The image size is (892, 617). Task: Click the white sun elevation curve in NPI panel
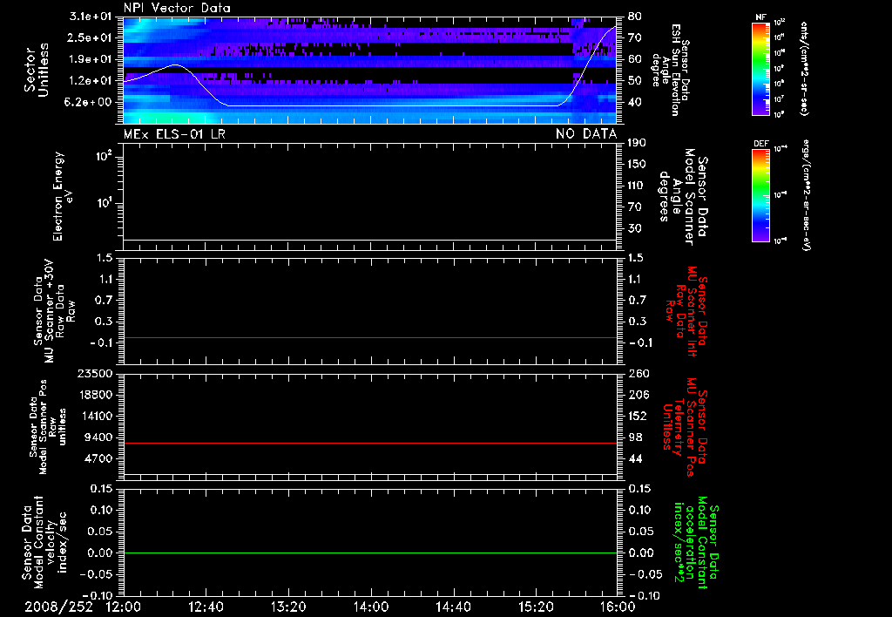[x=369, y=105]
